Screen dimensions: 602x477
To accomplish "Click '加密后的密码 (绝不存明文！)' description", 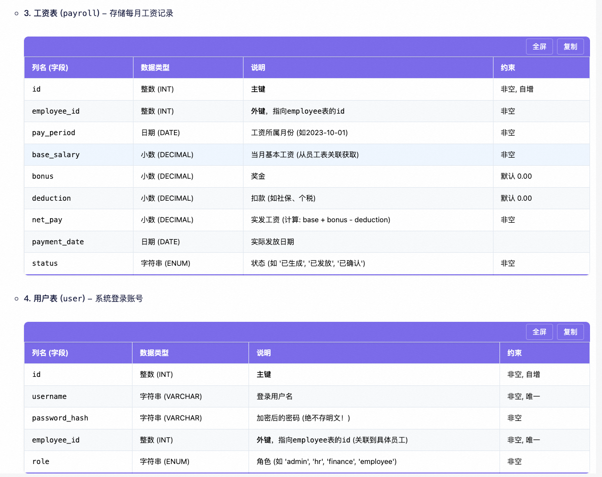I will [x=303, y=418].
